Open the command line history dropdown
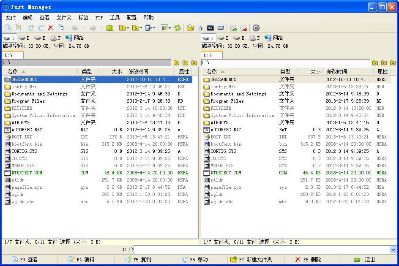This screenshot has height=266, width=399. coord(393,250)
